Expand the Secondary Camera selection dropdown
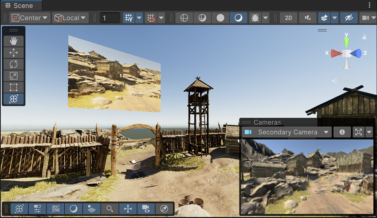Image resolution: width=377 pixels, height=218 pixels. pos(287,132)
